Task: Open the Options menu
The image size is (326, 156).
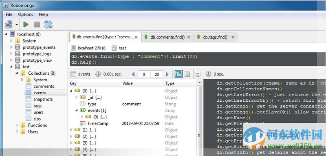Action: [x=26, y=14]
